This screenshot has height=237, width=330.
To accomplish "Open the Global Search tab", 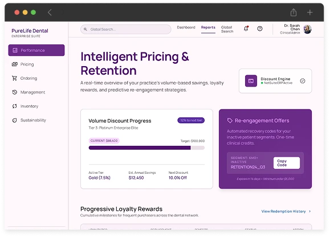I will 227,29.
